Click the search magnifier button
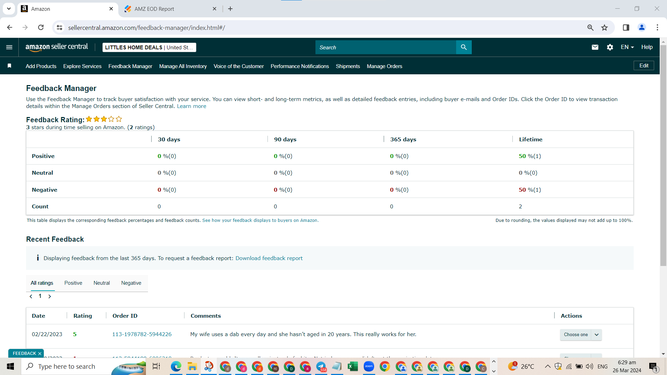Image resolution: width=667 pixels, height=375 pixels. click(x=464, y=47)
